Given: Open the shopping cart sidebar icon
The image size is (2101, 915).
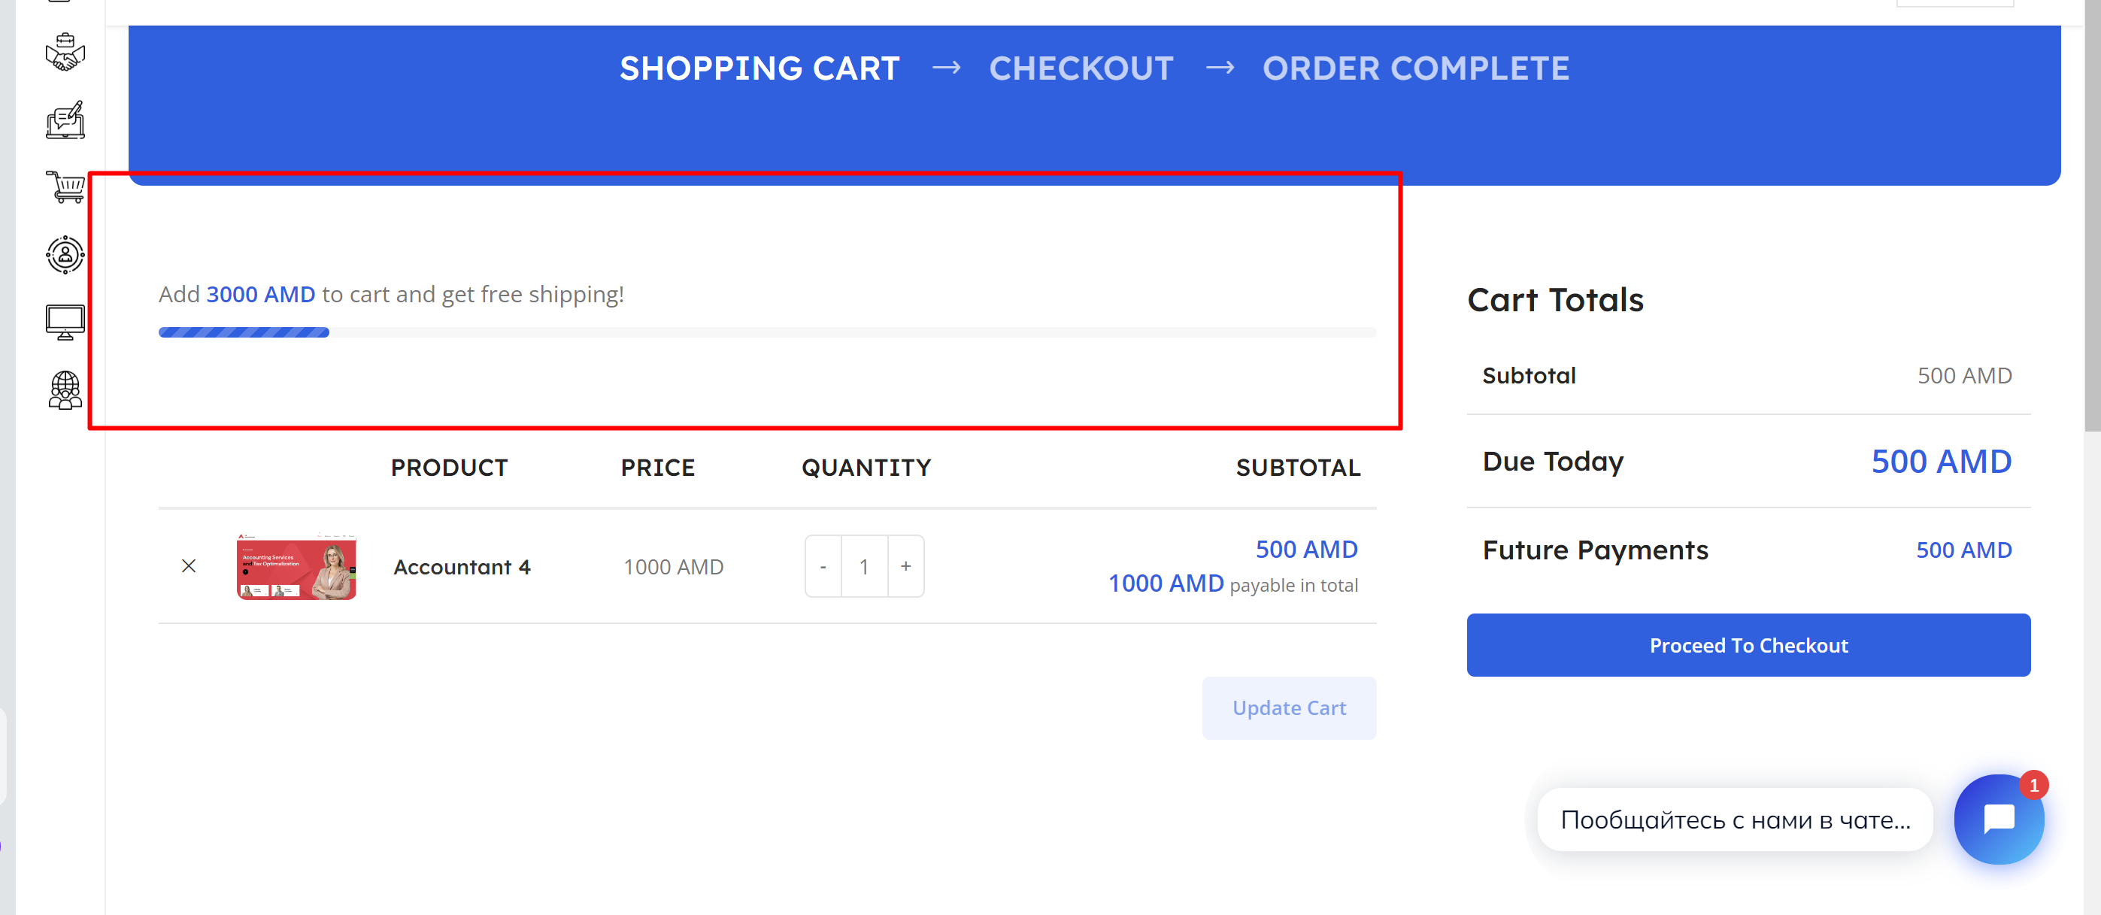Looking at the screenshot, I should [x=65, y=186].
